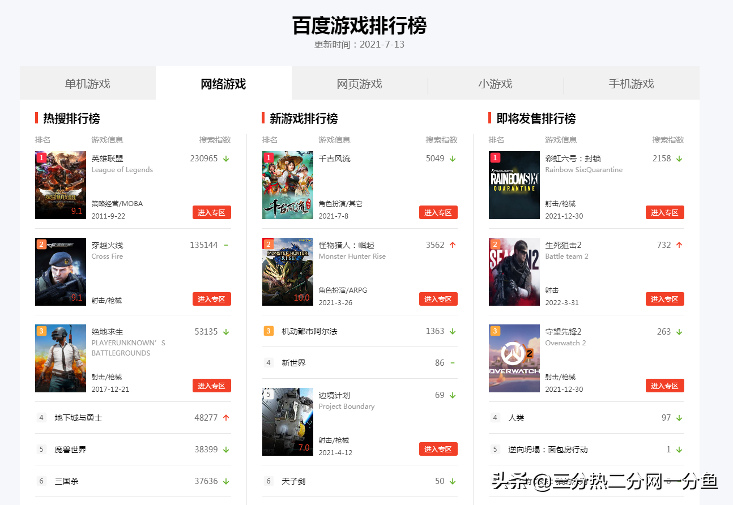Click the 穿越火线 cover thumbnail
This screenshot has height=505, width=733.
pyautogui.click(x=61, y=272)
